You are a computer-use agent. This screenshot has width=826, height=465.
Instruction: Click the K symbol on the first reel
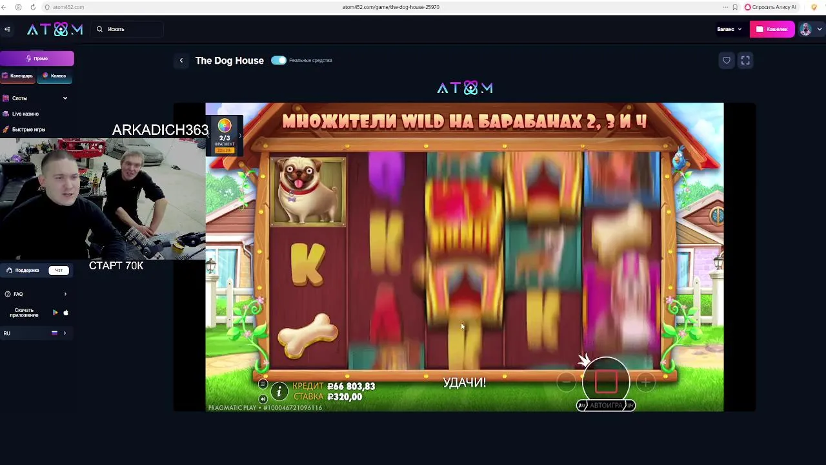coord(308,263)
